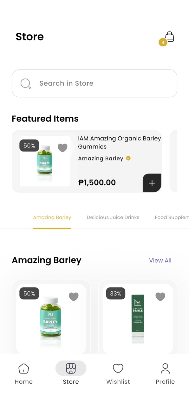The image size is (189, 409).
Task: Open Profile from bottom navigation
Action: pos(165,374)
